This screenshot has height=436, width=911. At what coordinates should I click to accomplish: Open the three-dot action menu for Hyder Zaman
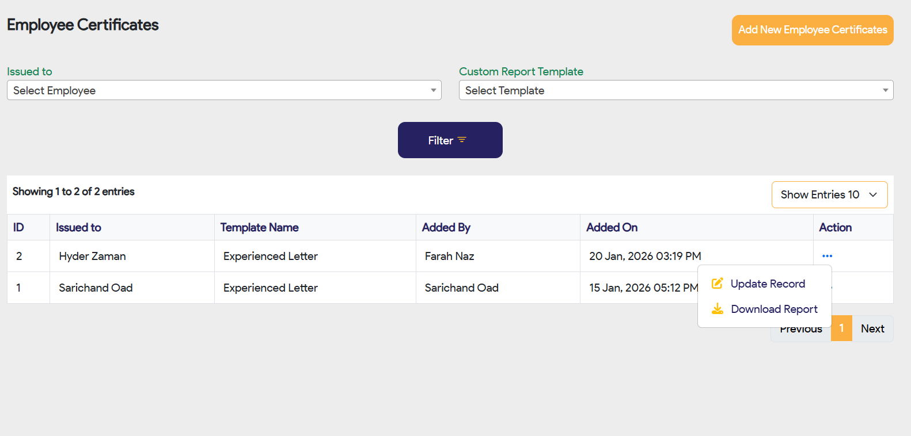(x=827, y=256)
